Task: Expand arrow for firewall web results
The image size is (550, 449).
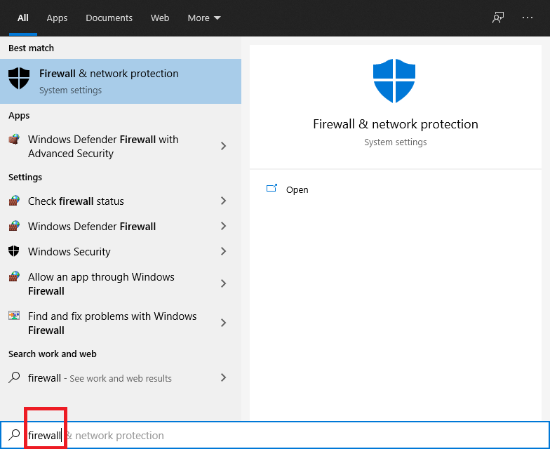Action: click(x=223, y=377)
